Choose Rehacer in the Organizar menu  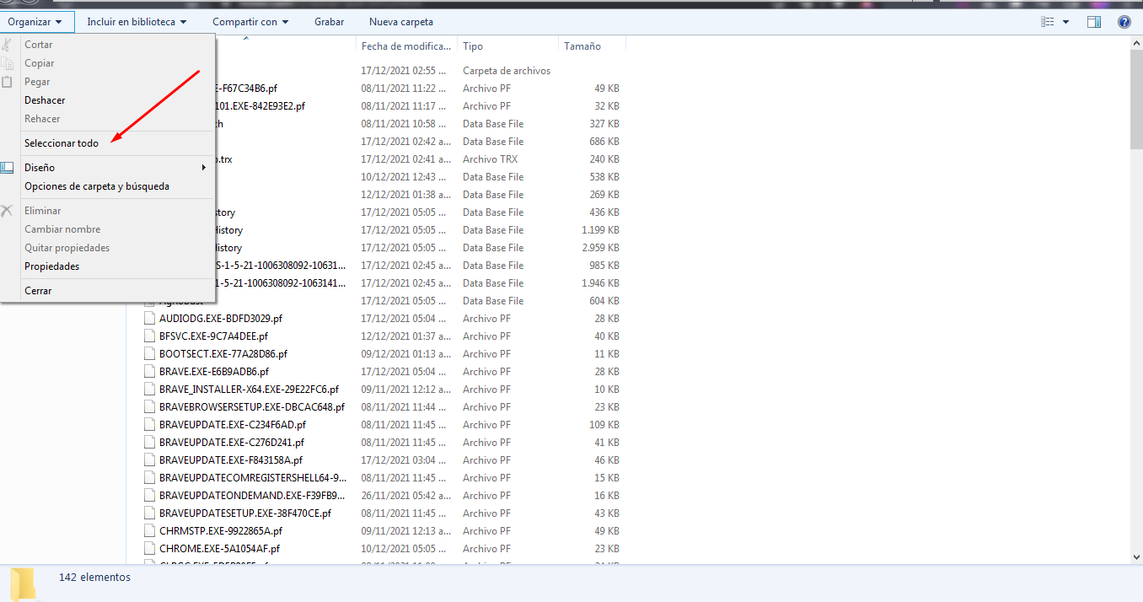tap(42, 119)
